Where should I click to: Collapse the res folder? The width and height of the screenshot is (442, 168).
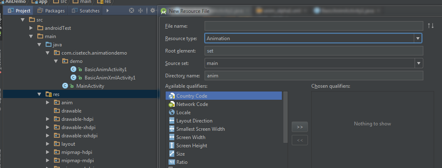click(x=40, y=94)
